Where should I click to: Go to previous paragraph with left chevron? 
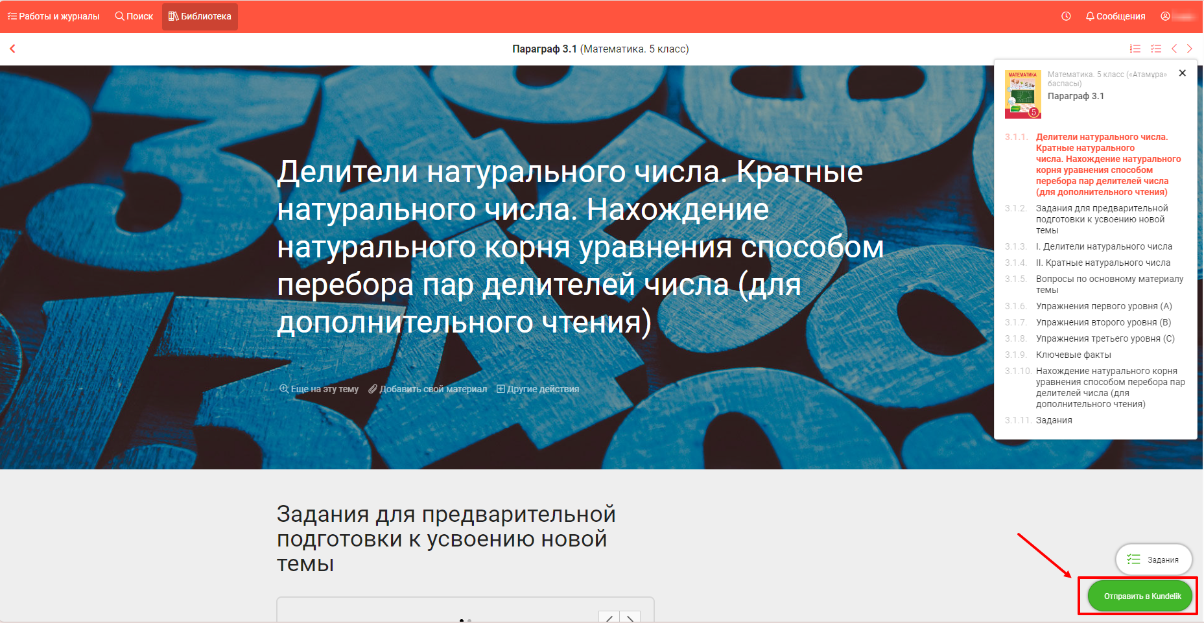pos(1174,49)
